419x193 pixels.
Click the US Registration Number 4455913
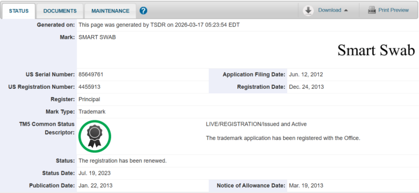tap(89, 87)
